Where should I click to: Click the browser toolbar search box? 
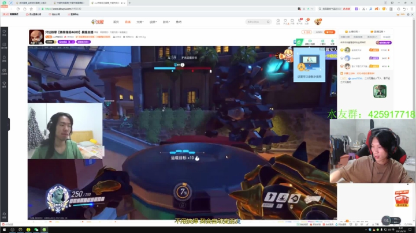tap(335, 9)
